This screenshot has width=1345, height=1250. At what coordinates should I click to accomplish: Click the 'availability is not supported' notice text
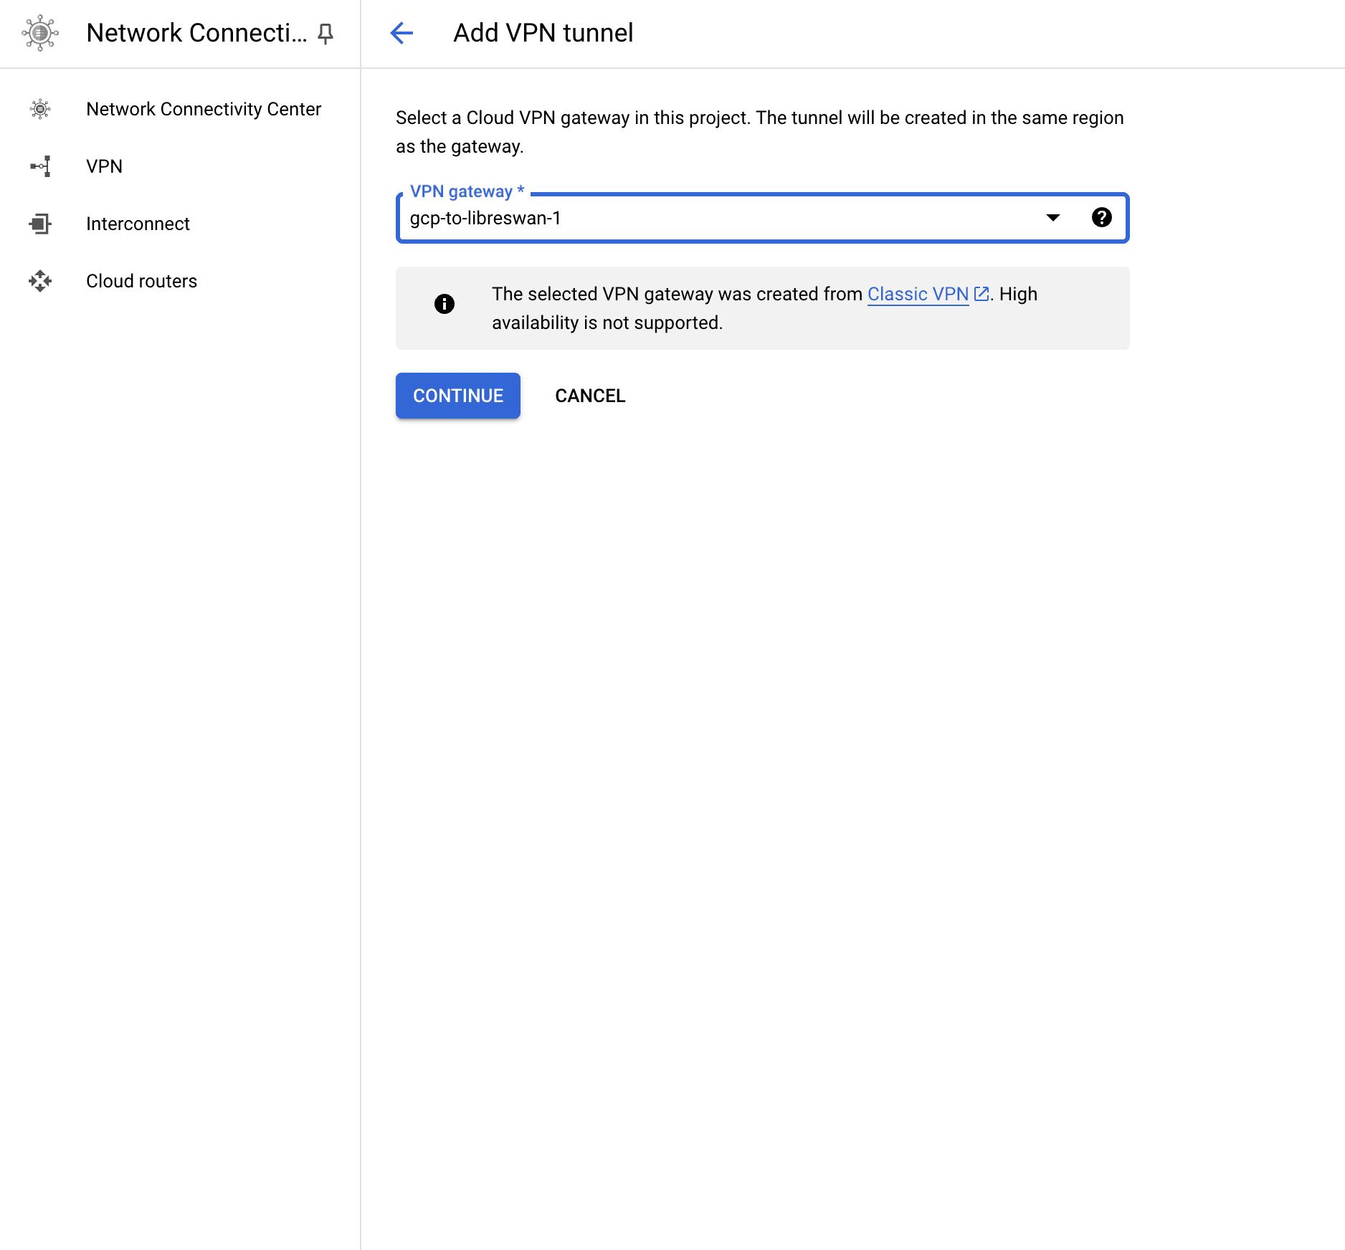click(x=607, y=323)
